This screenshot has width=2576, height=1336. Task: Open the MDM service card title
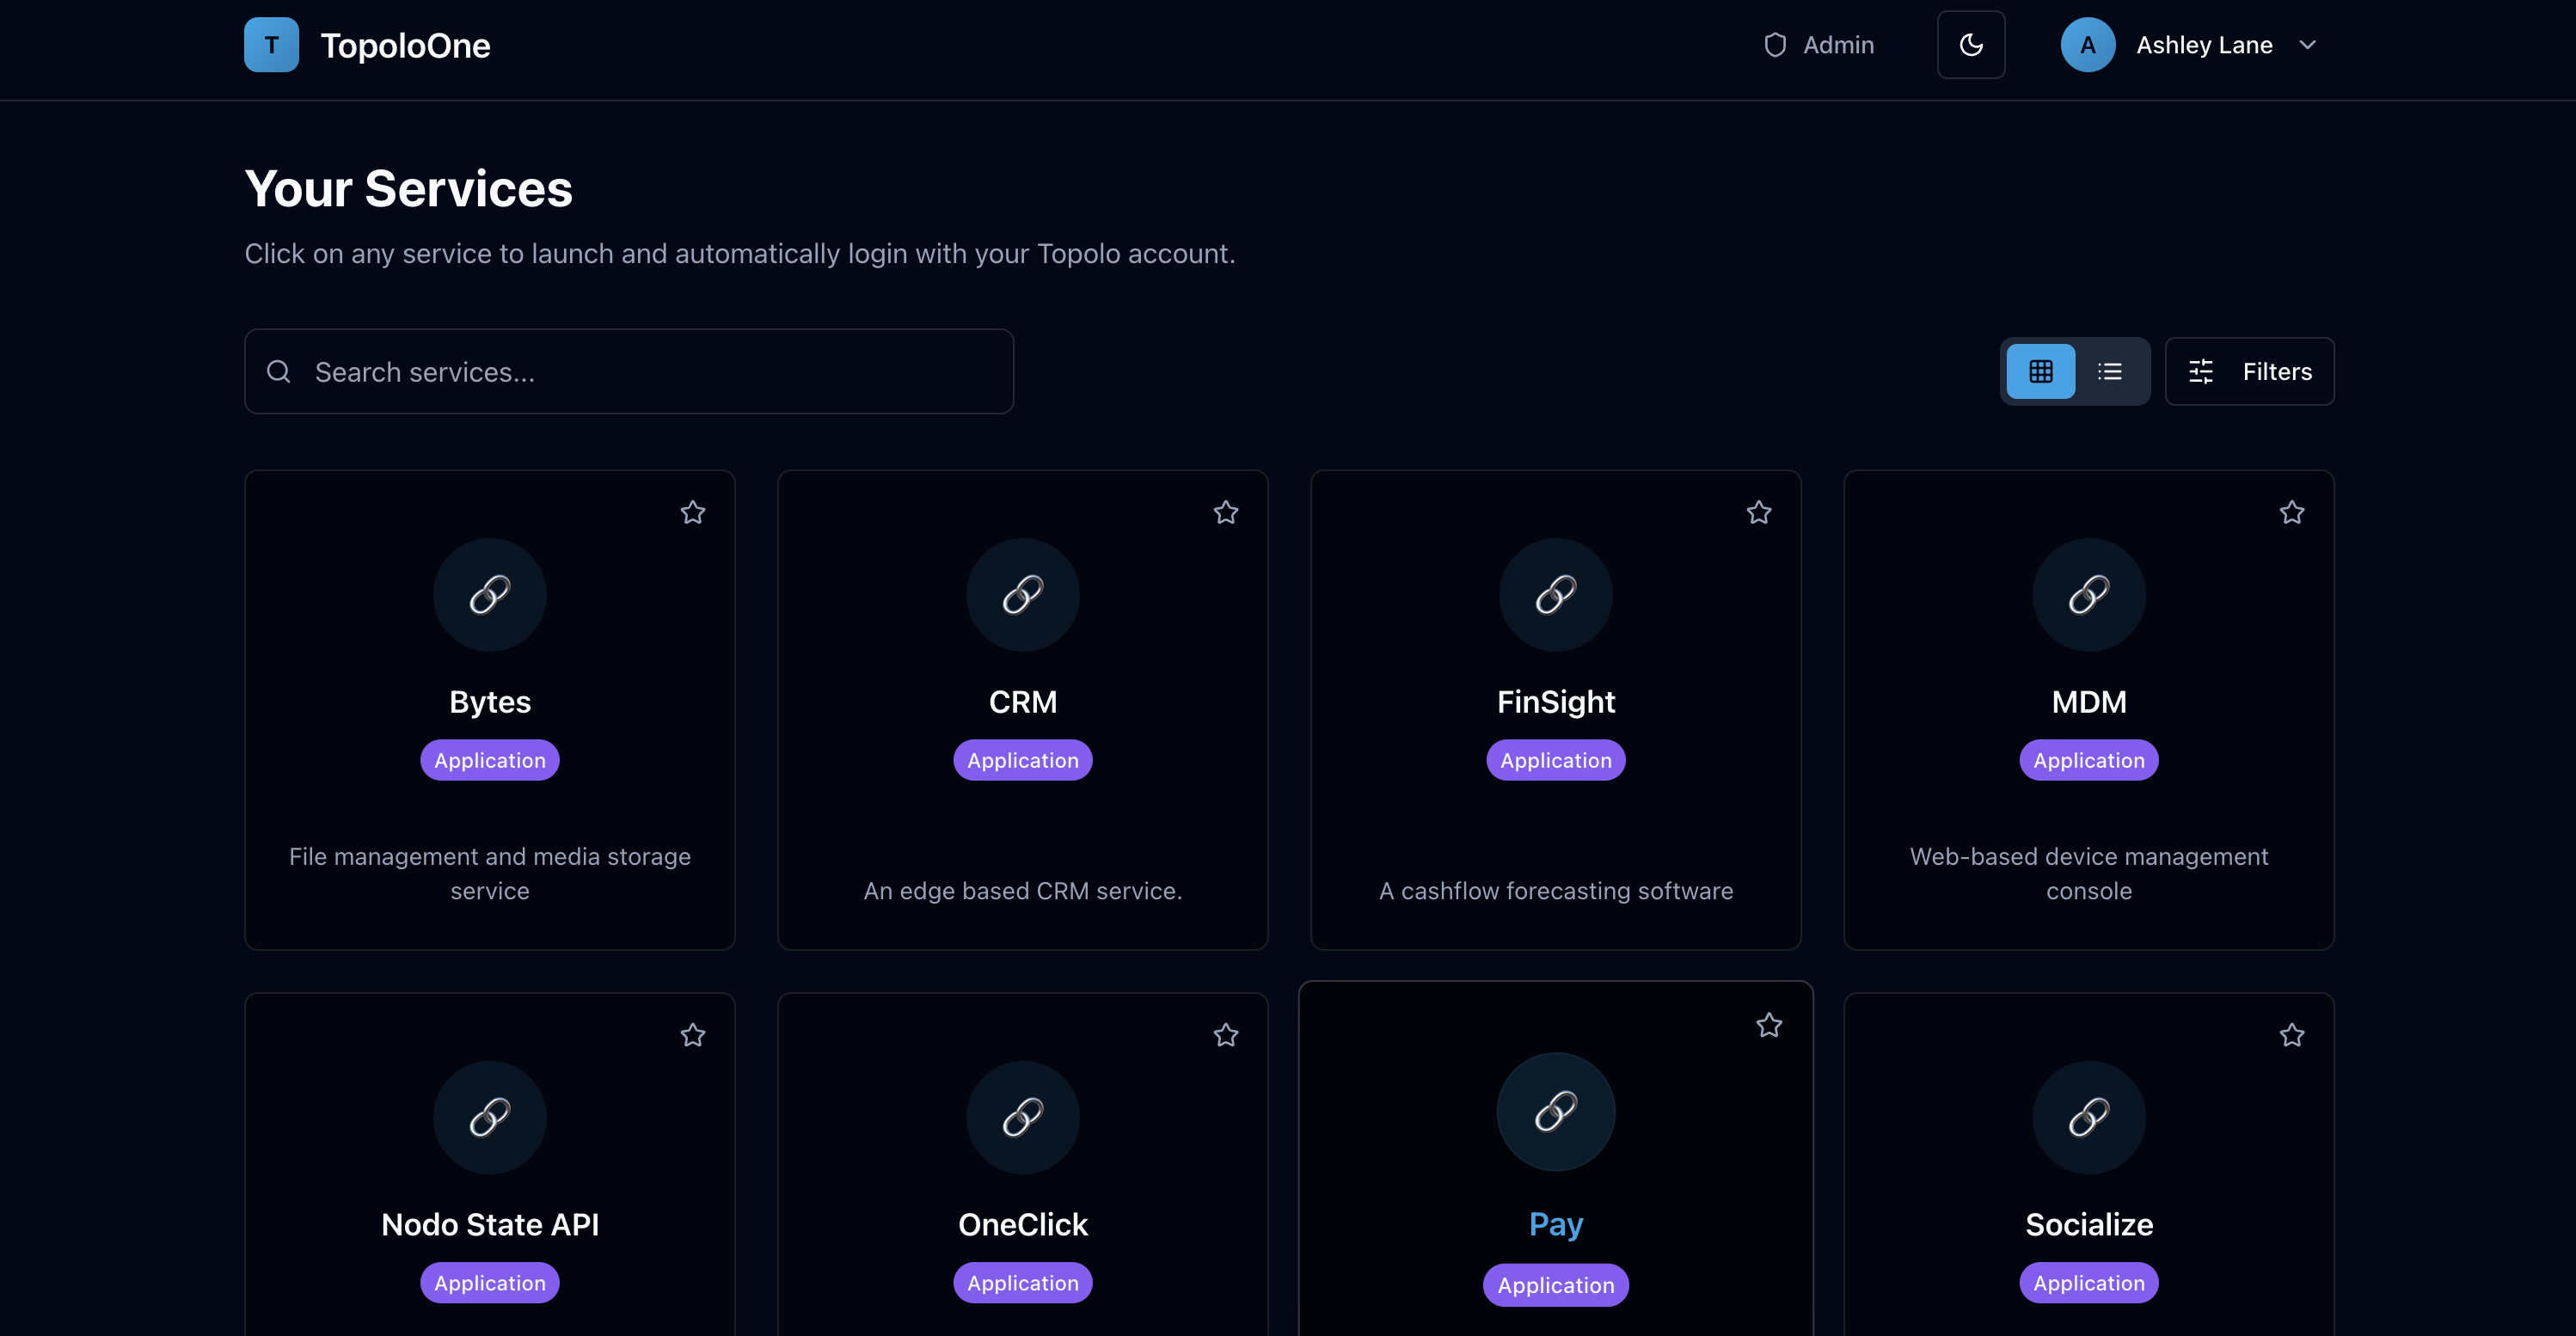2088,702
